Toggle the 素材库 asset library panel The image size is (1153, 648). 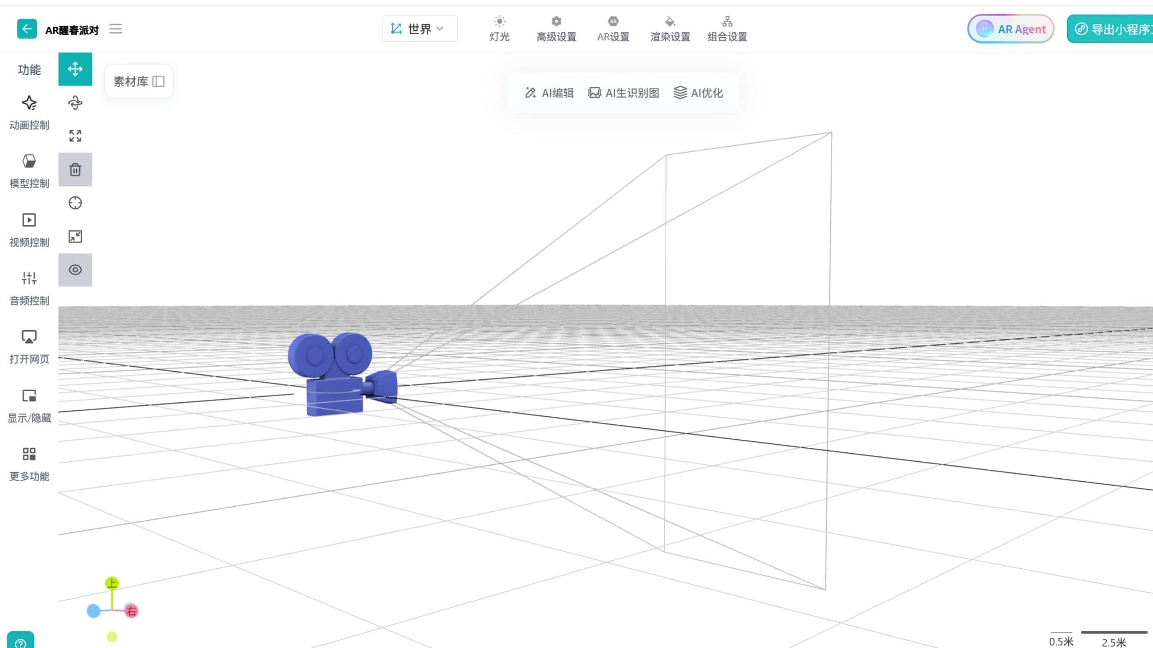point(139,81)
